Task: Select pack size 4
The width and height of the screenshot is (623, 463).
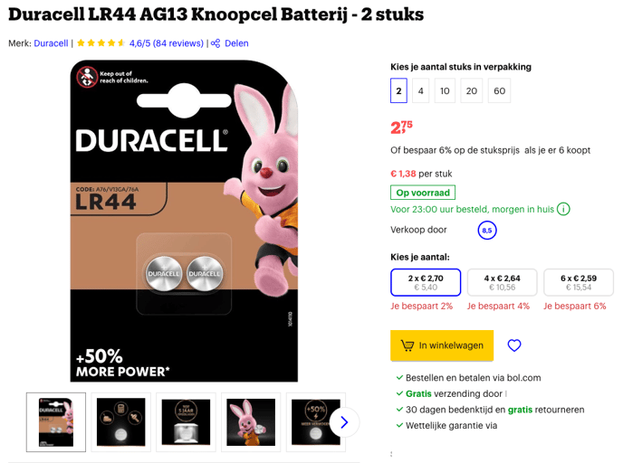Action: point(420,90)
